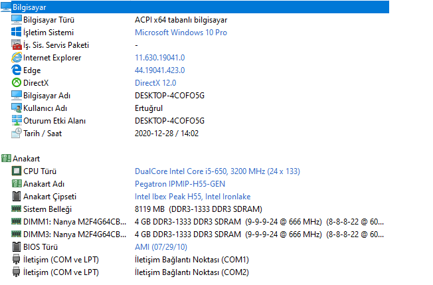Select the DIMM1: Nanya M2F4G64CB label

click(74, 222)
